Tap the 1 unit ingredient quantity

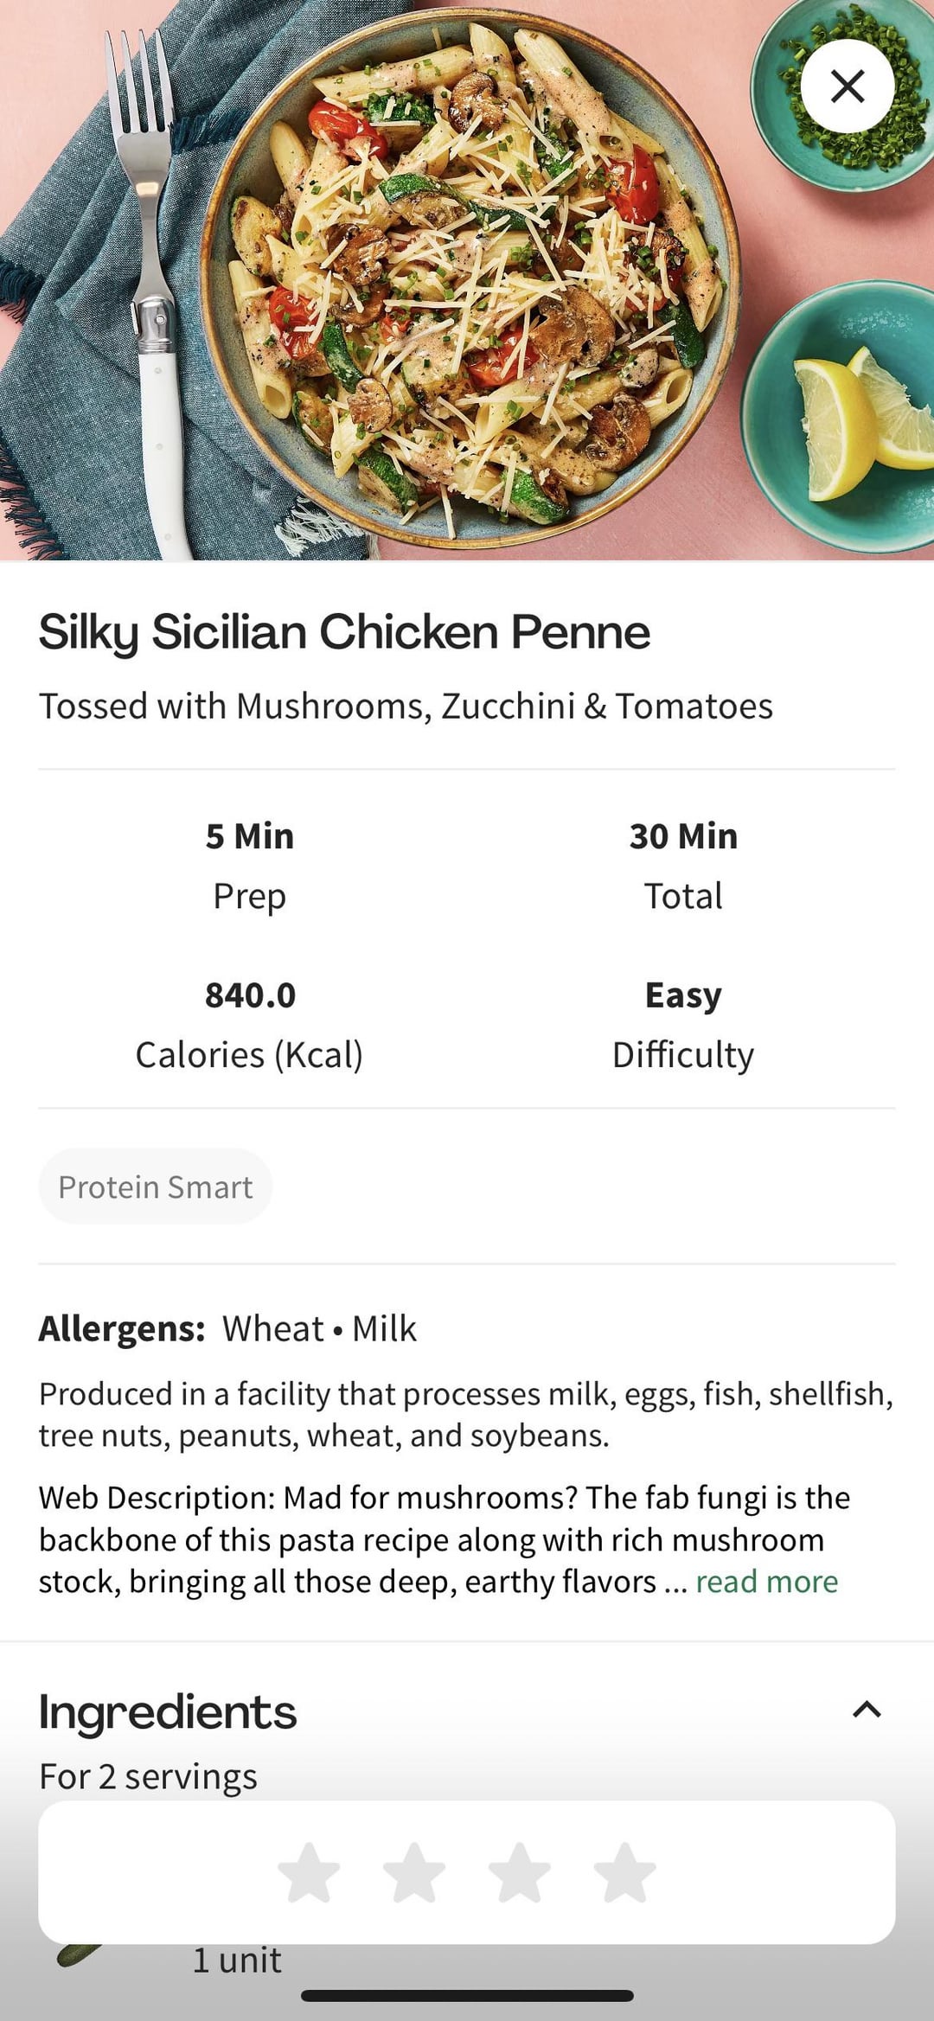pos(237,1960)
